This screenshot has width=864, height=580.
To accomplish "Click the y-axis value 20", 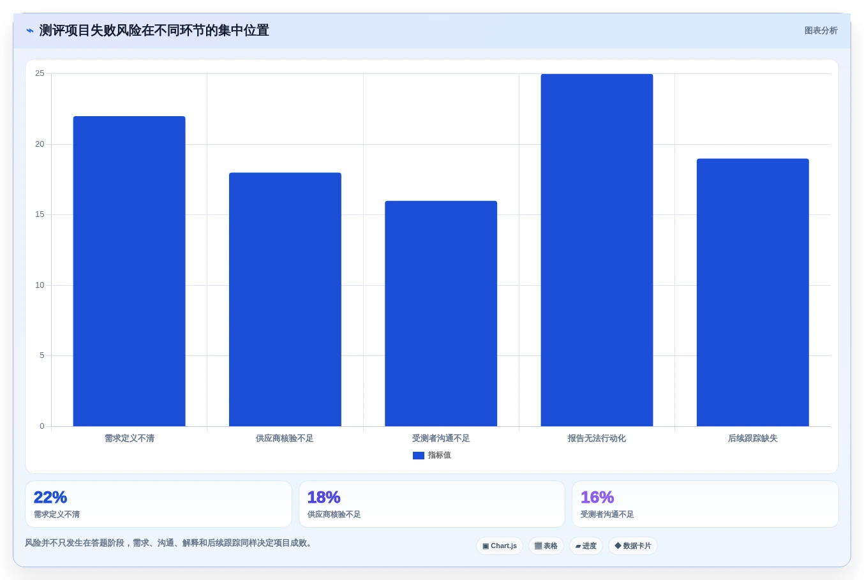I will tap(40, 144).
